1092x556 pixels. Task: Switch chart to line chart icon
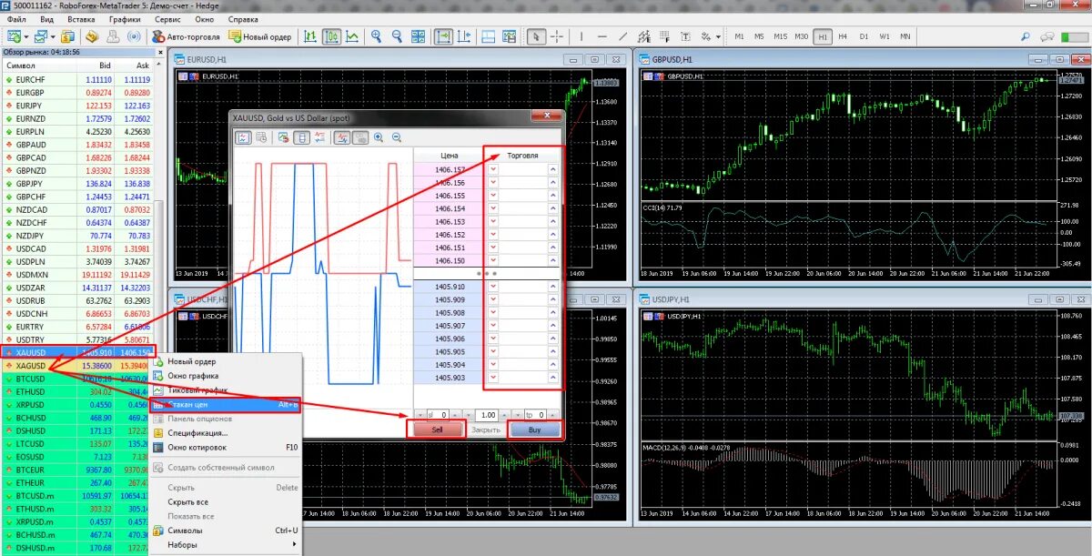point(352,36)
